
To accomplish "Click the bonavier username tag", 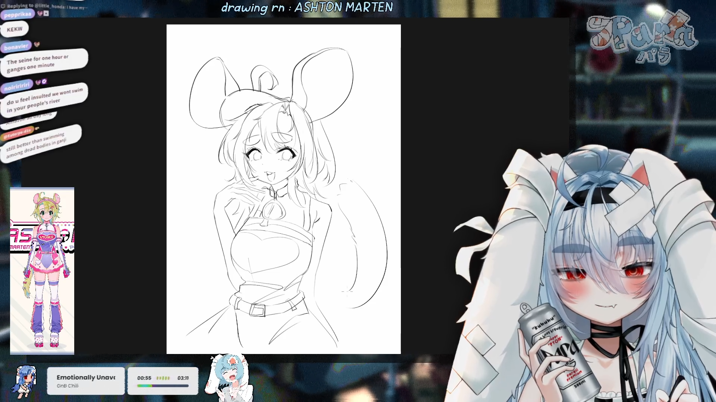I will [x=16, y=47].
